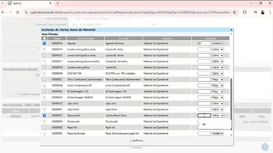Viewport: 273px width, 153px height.
Task: Switch to the Saphira browser tab
Action: (25, 3)
